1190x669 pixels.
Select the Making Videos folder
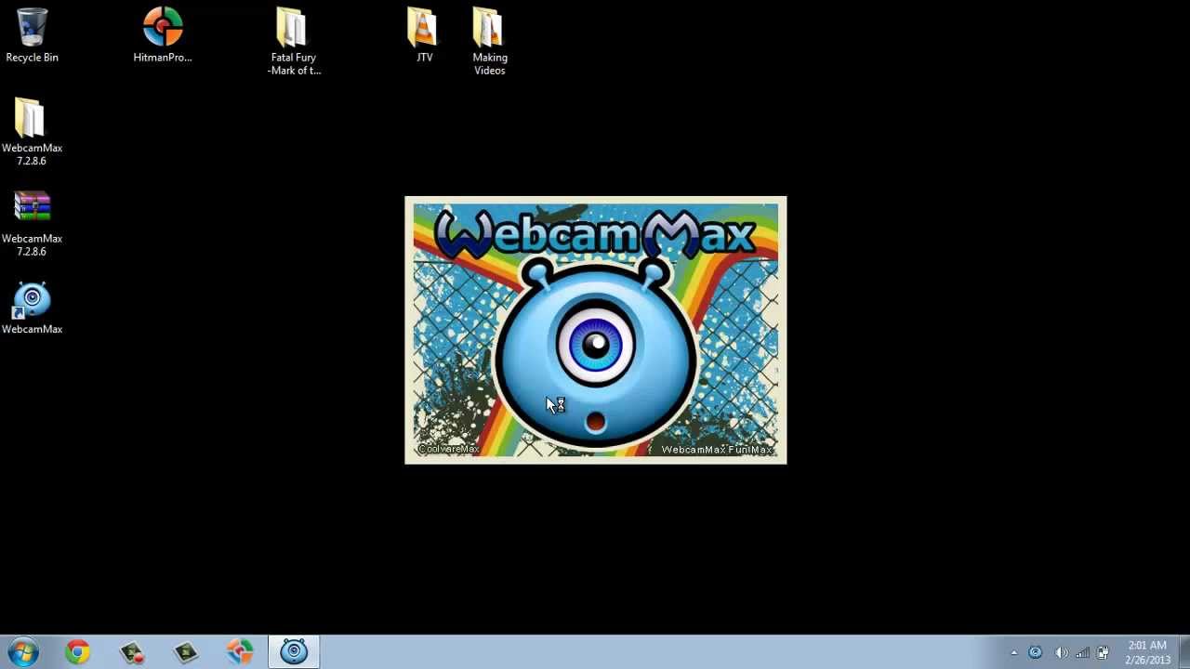coord(489,42)
